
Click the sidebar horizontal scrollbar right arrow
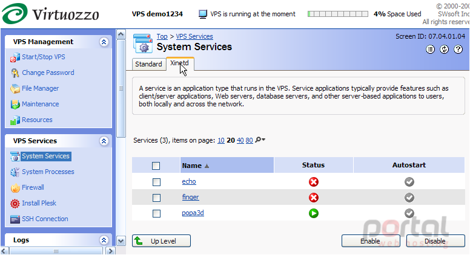tap(111, 251)
